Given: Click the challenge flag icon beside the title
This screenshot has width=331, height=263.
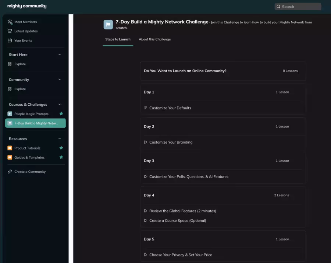Looking at the screenshot, I should tap(108, 25).
